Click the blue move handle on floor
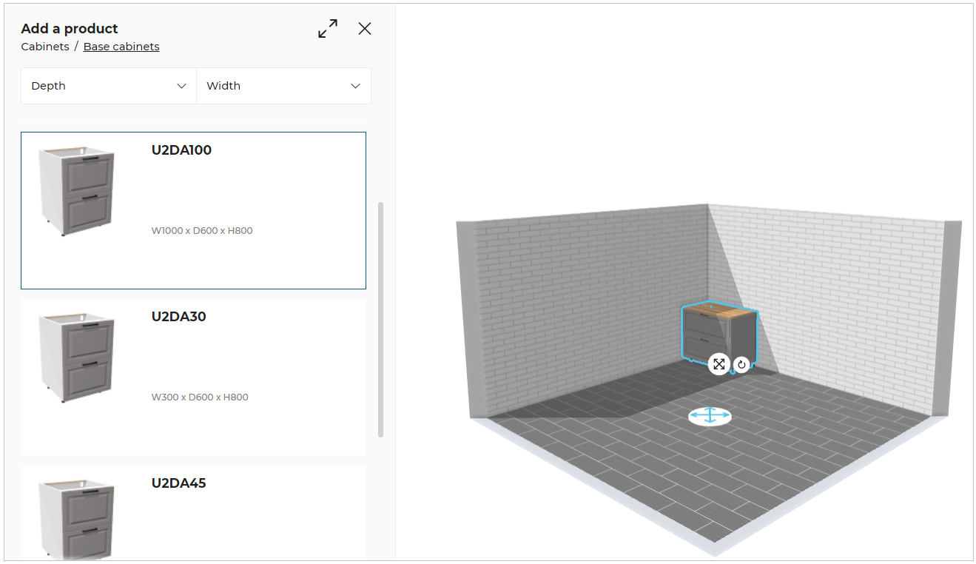The image size is (976, 564). [x=710, y=417]
